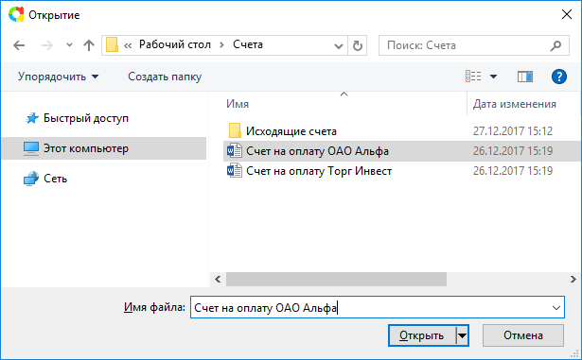Click the Открыть button

(x=422, y=335)
